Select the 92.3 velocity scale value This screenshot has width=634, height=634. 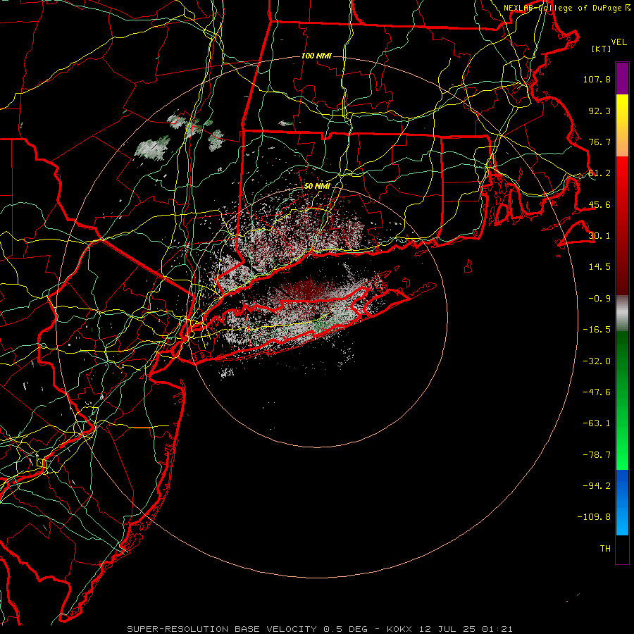click(599, 111)
